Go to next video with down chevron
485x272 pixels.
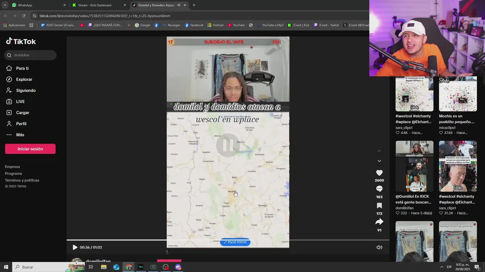coord(379,161)
